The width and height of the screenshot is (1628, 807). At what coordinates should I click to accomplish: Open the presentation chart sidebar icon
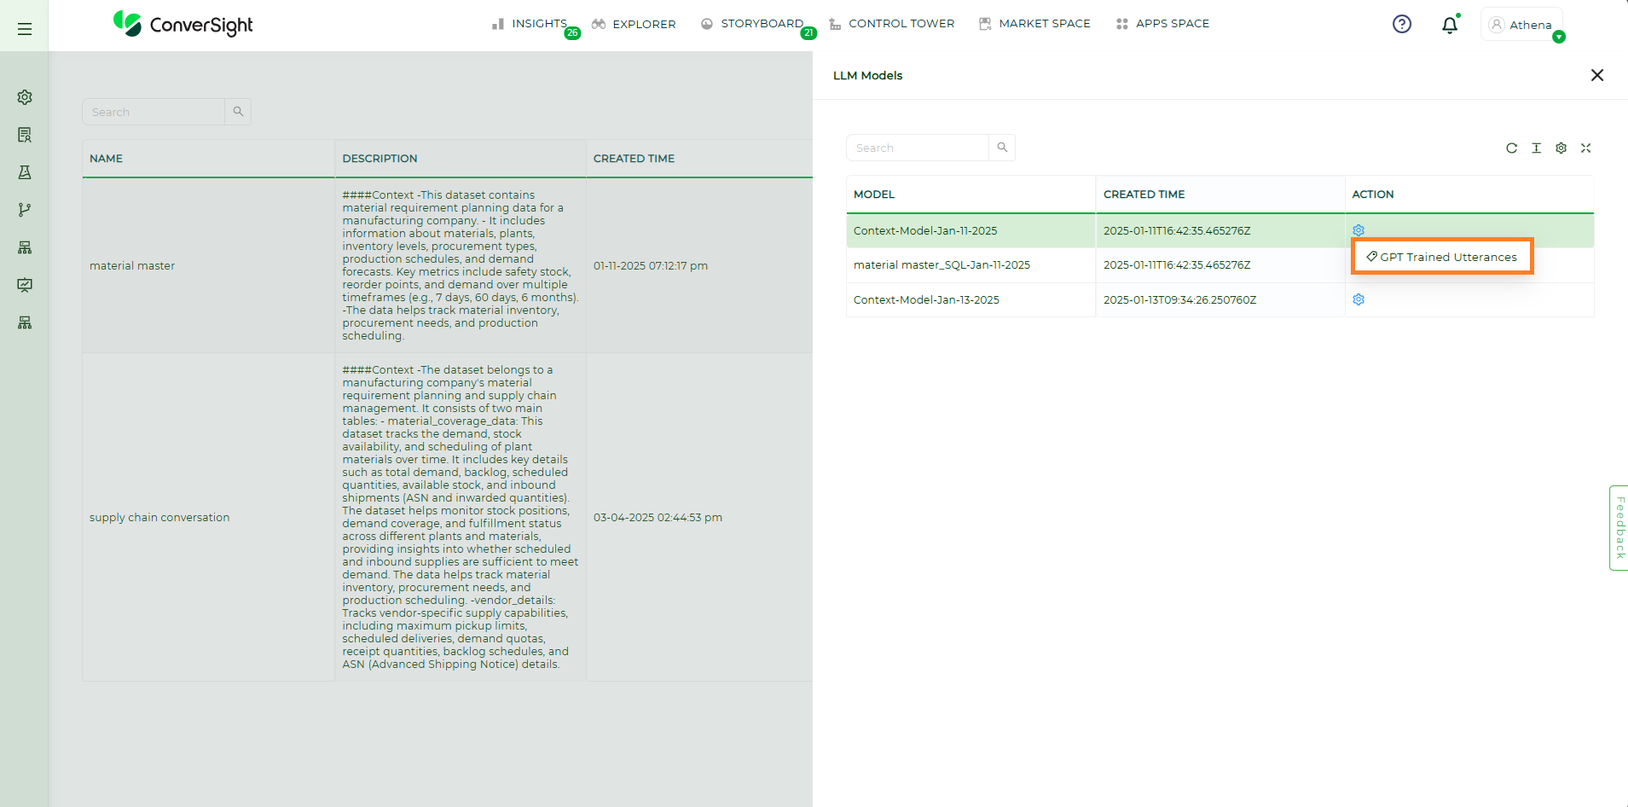25,285
